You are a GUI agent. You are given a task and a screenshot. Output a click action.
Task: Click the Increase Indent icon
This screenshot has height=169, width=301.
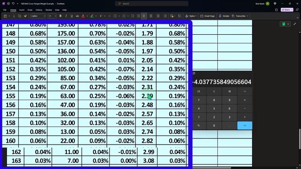point(138,16)
